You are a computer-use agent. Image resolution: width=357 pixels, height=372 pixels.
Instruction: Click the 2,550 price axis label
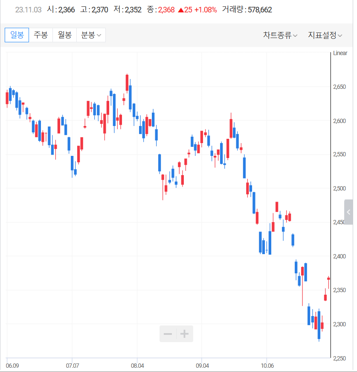[x=339, y=155]
